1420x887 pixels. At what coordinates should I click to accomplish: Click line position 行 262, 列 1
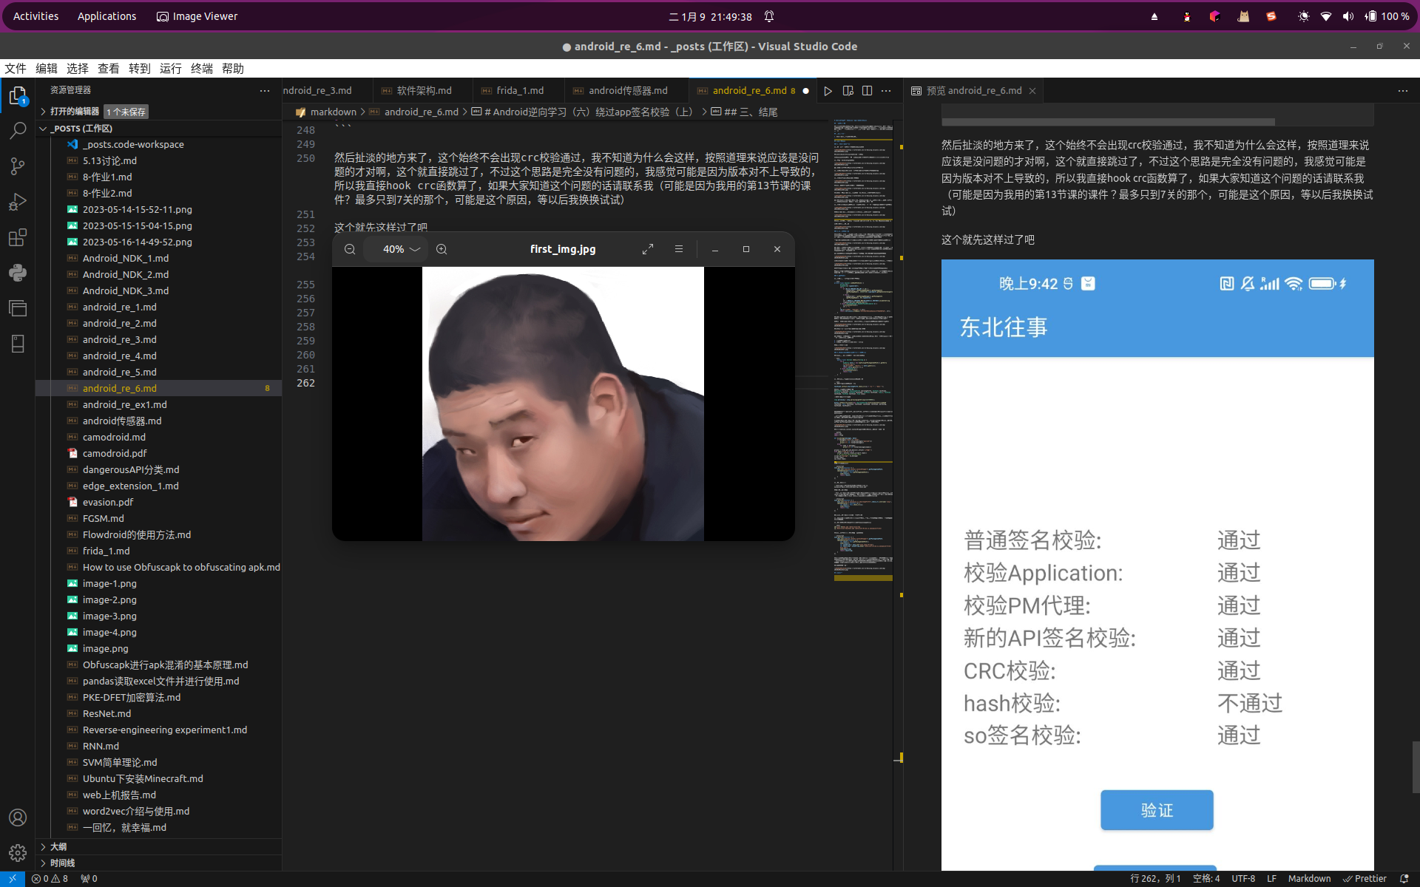pyautogui.click(x=1155, y=879)
